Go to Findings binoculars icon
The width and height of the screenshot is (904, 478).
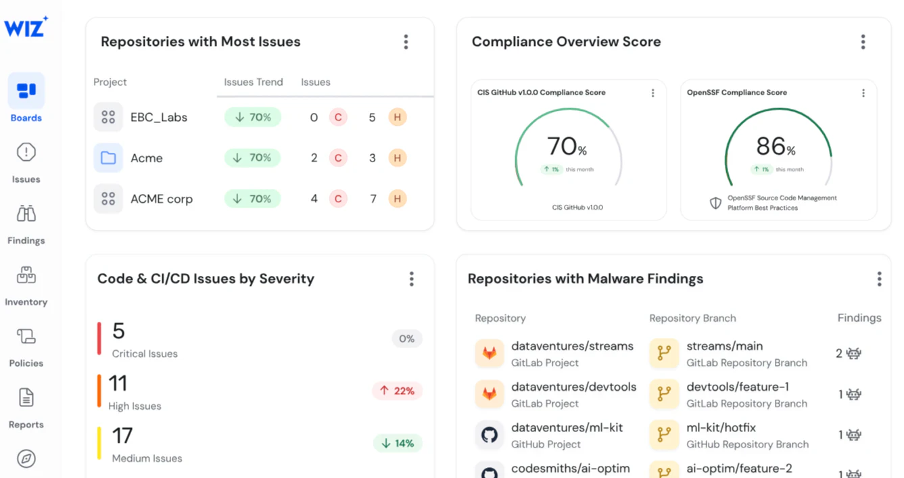tap(26, 214)
